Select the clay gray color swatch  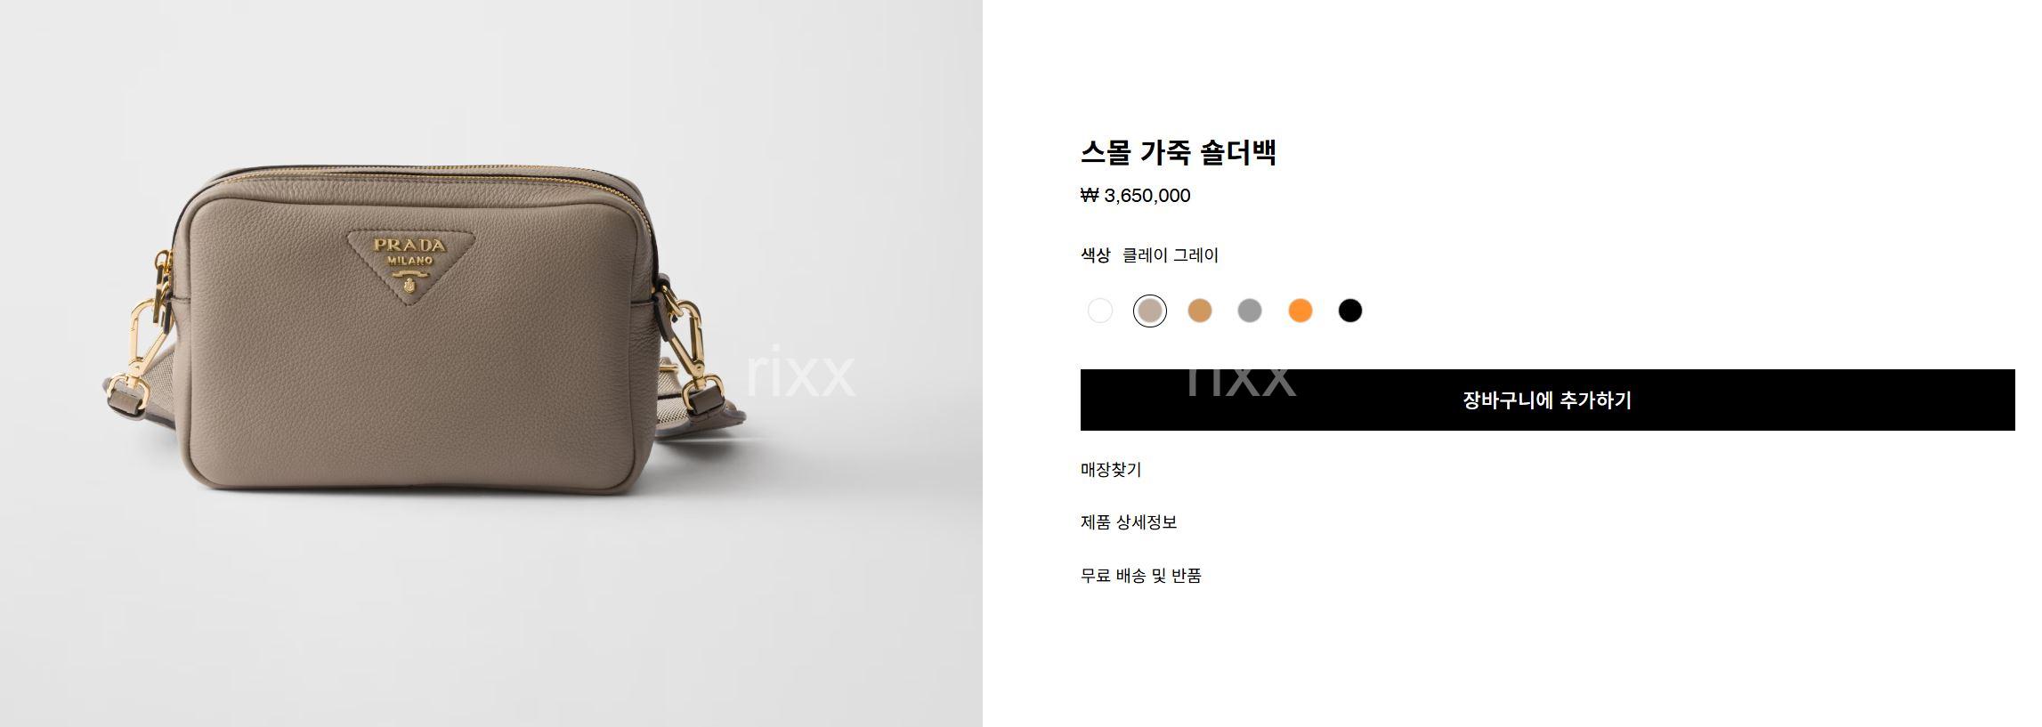point(1149,311)
